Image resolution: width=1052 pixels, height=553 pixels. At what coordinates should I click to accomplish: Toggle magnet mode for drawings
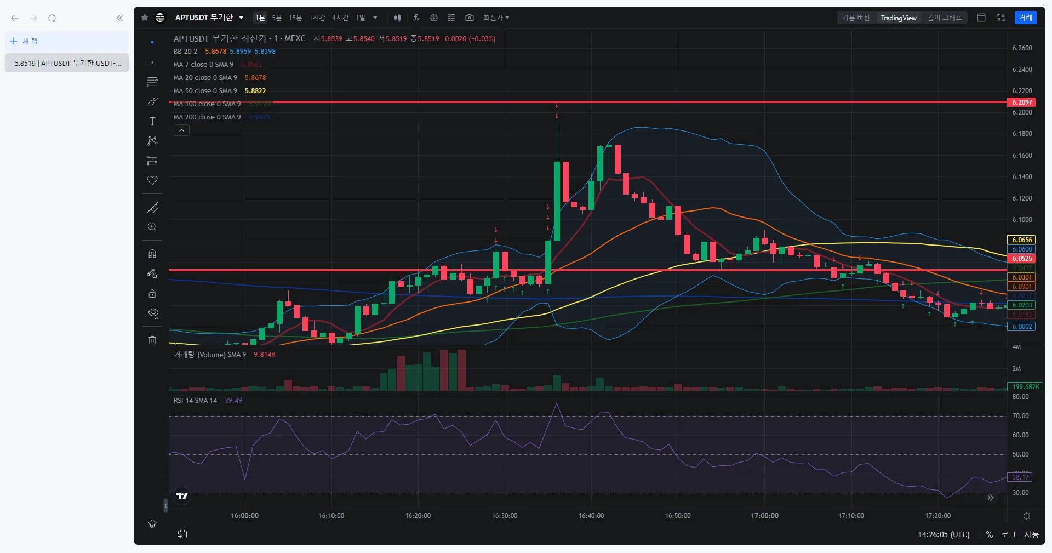tap(152, 254)
